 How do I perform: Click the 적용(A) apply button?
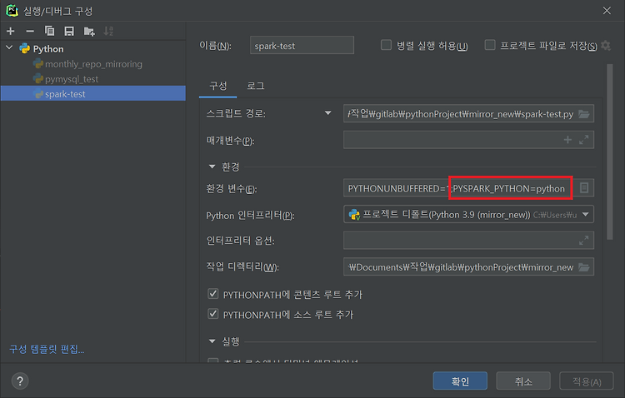587,381
